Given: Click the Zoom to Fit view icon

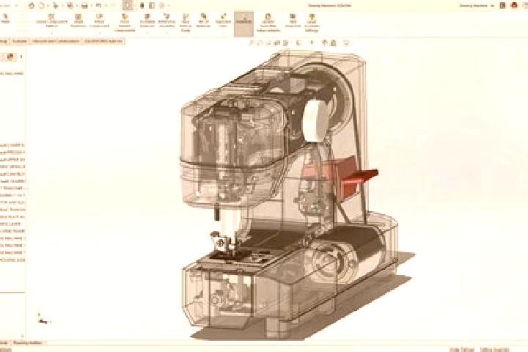Looking at the screenshot, I should tap(252, 43).
